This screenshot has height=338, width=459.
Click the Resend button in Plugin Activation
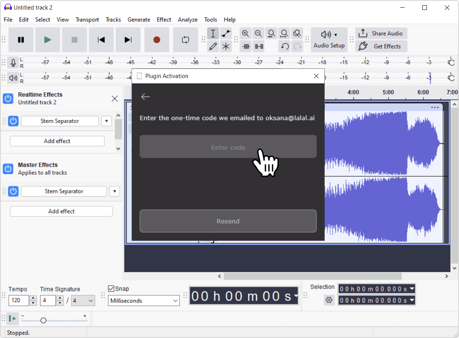(228, 221)
